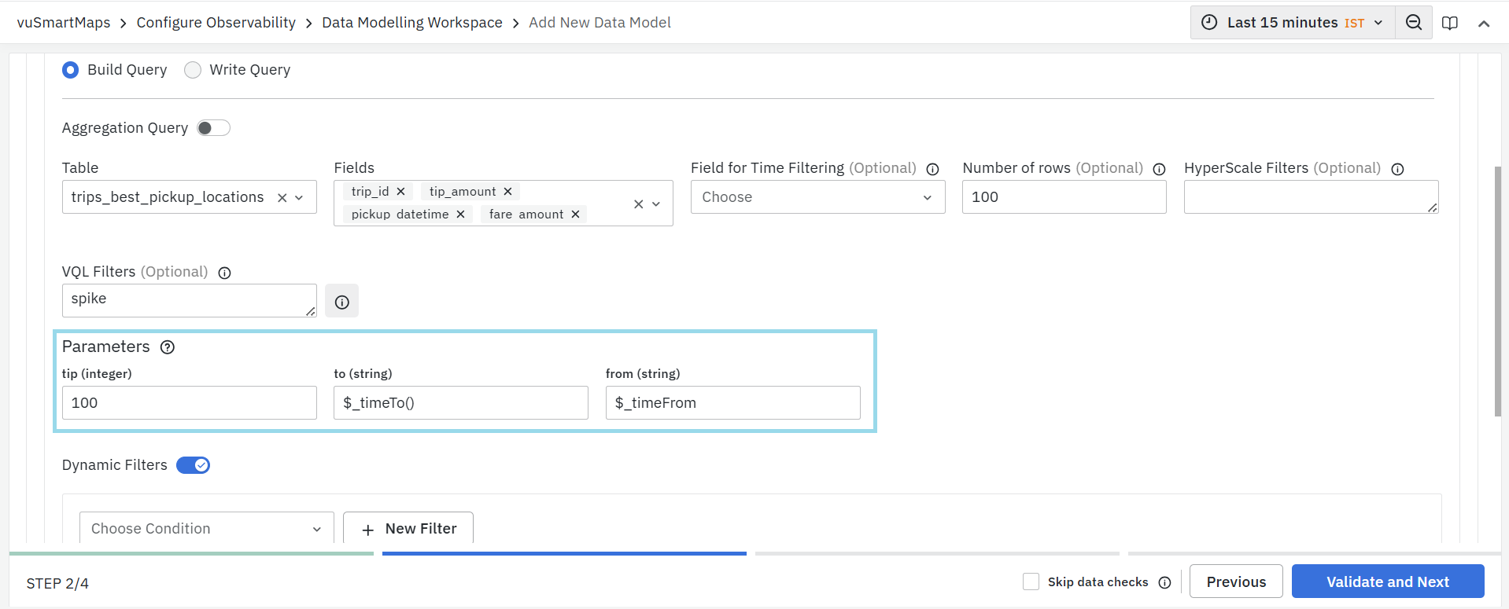Expand the Choose Condition dropdown
Viewport: 1509px width, 609px height.
point(206,529)
